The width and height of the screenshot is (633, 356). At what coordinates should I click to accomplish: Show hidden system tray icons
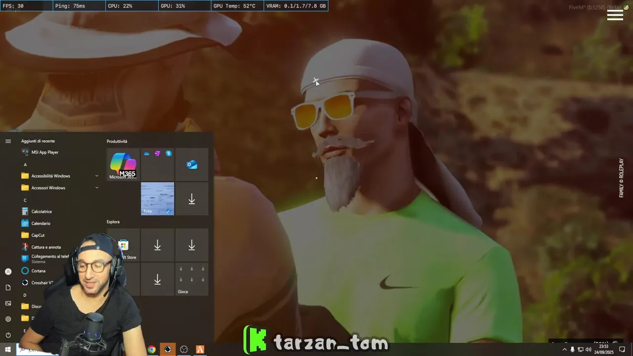coord(565,350)
